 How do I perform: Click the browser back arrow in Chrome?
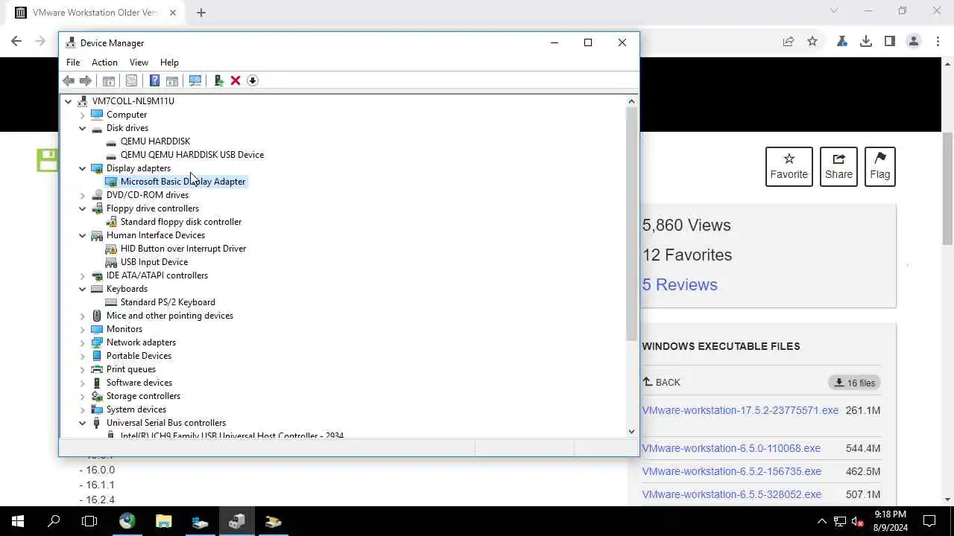(16, 42)
